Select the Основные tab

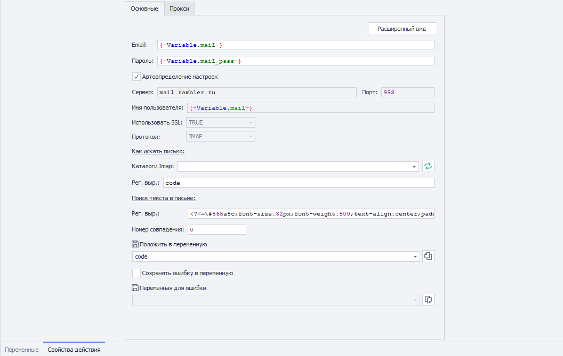click(144, 9)
